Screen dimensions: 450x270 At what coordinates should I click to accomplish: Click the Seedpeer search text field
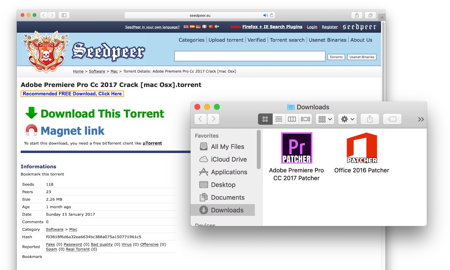point(250,56)
